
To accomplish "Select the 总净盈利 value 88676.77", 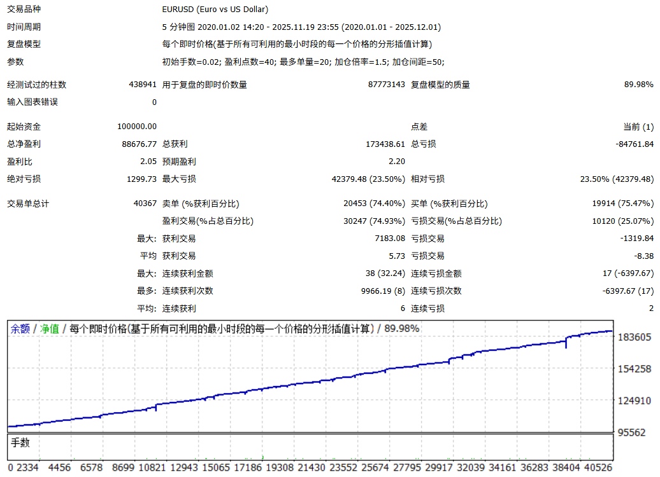I will 139,144.
